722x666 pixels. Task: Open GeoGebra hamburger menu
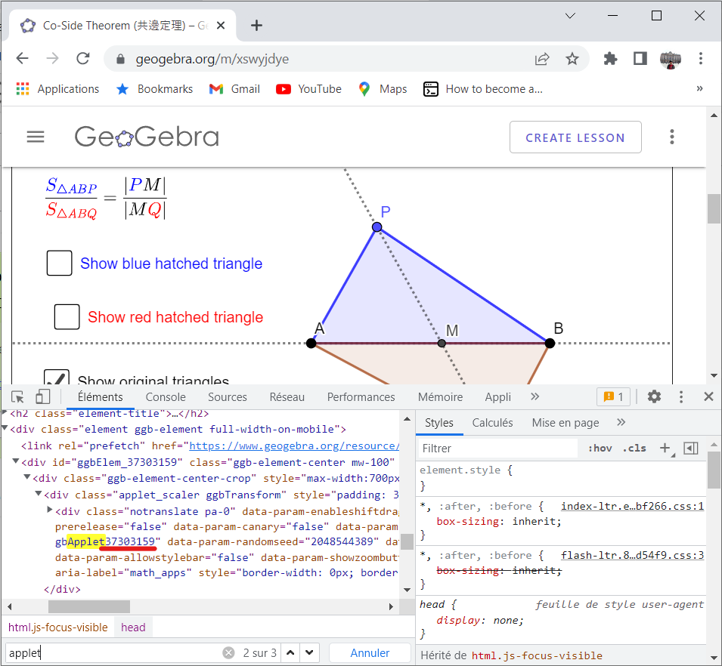coord(36,137)
